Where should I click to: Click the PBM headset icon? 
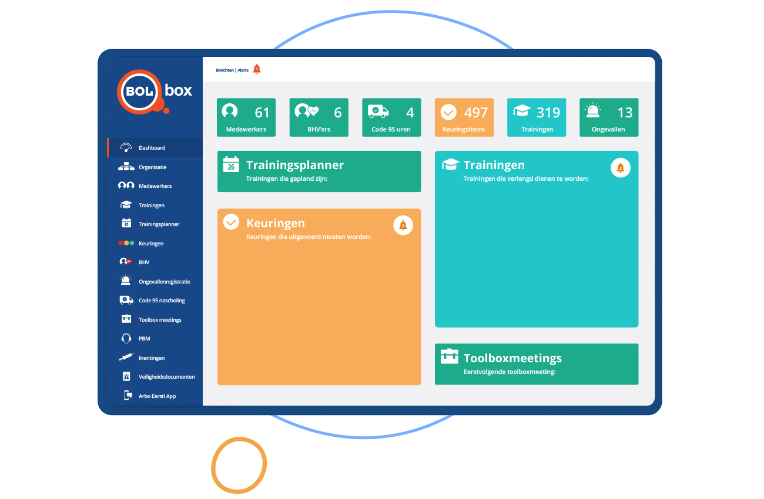(126, 338)
